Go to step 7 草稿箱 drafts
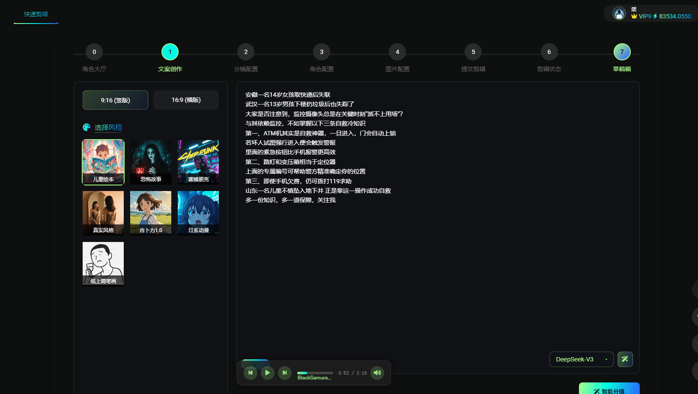 click(x=622, y=52)
